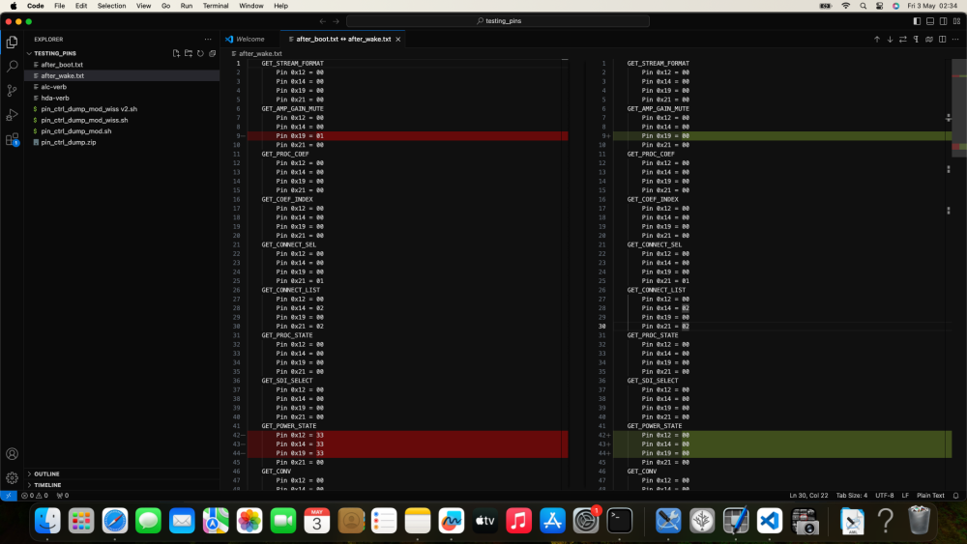Click the New File icon in Explorer

tap(176, 53)
